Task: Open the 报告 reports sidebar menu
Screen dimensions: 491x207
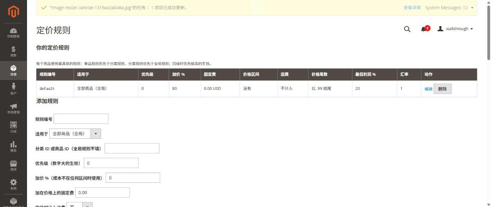Action: click(x=13, y=146)
